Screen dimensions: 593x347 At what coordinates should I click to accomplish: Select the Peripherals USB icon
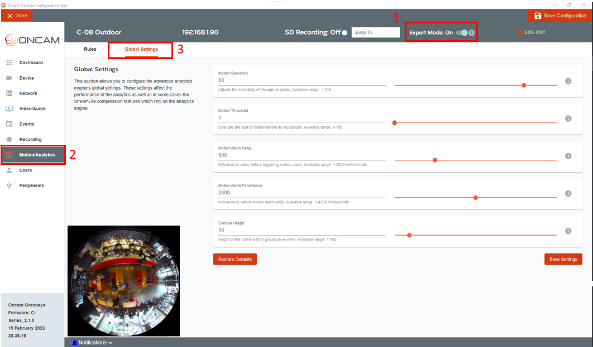(x=9, y=185)
